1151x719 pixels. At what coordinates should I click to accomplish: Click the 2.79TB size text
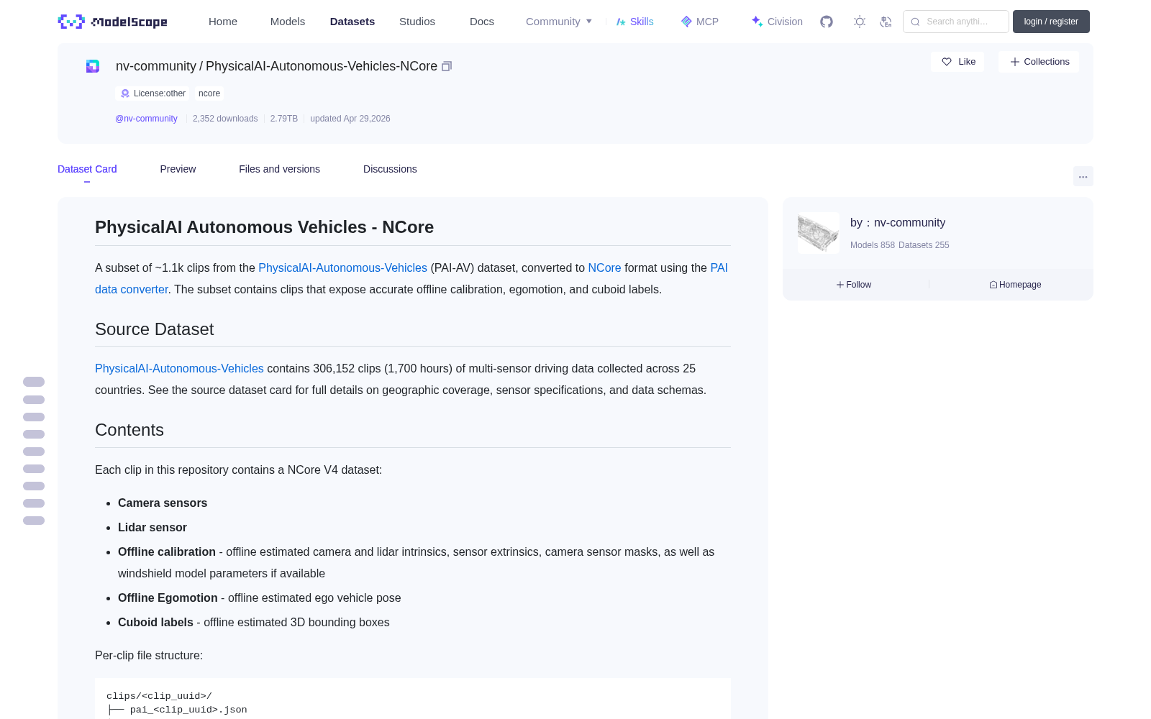[284, 119]
